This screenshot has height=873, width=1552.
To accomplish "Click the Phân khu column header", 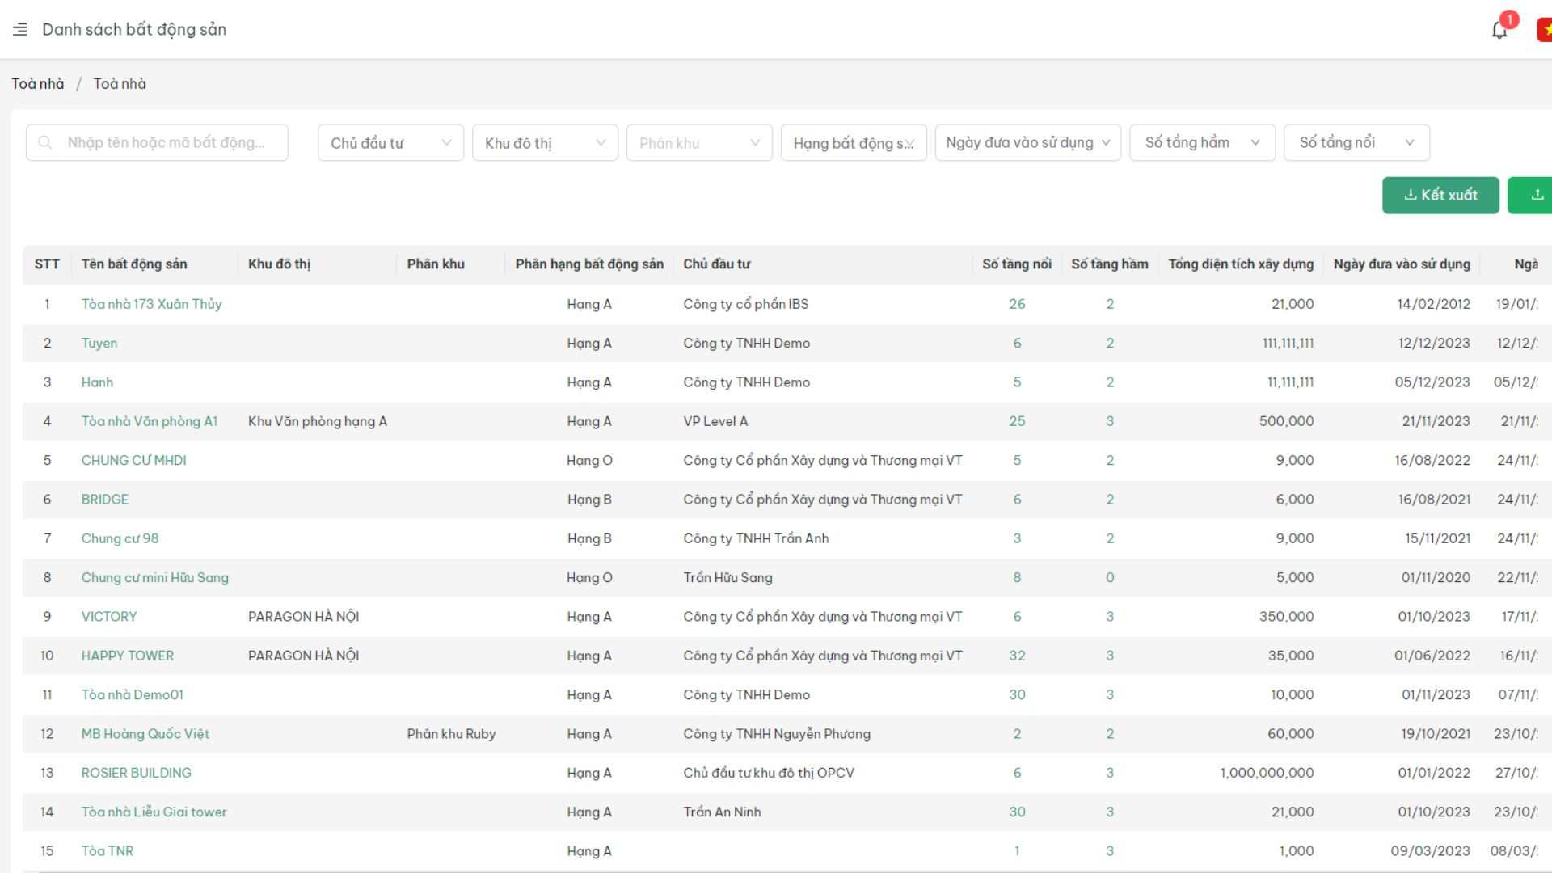I will click(436, 264).
